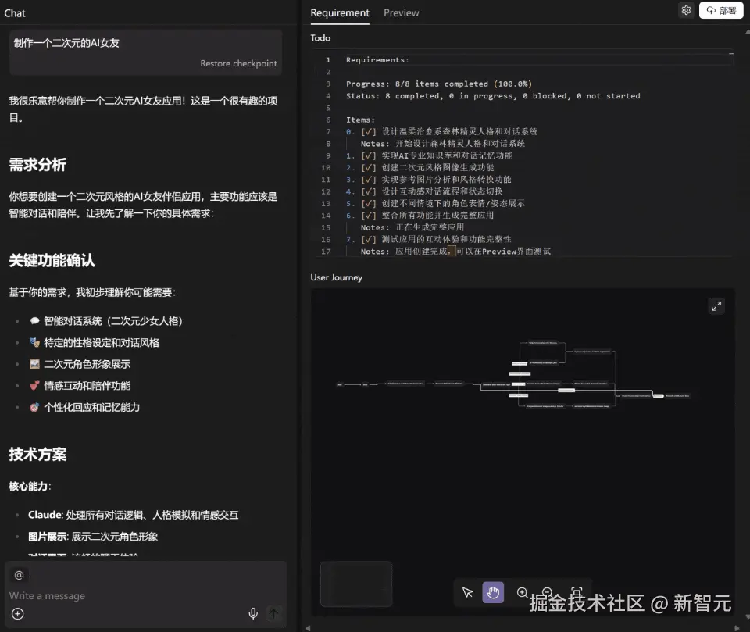Viewport: 750px width, 632px height.
Task: Click the zoom-in magnifier icon
Action: coord(522,592)
